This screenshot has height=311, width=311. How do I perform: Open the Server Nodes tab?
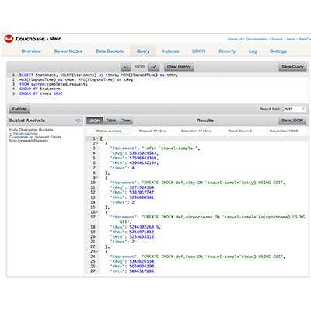pyautogui.click(x=68, y=51)
